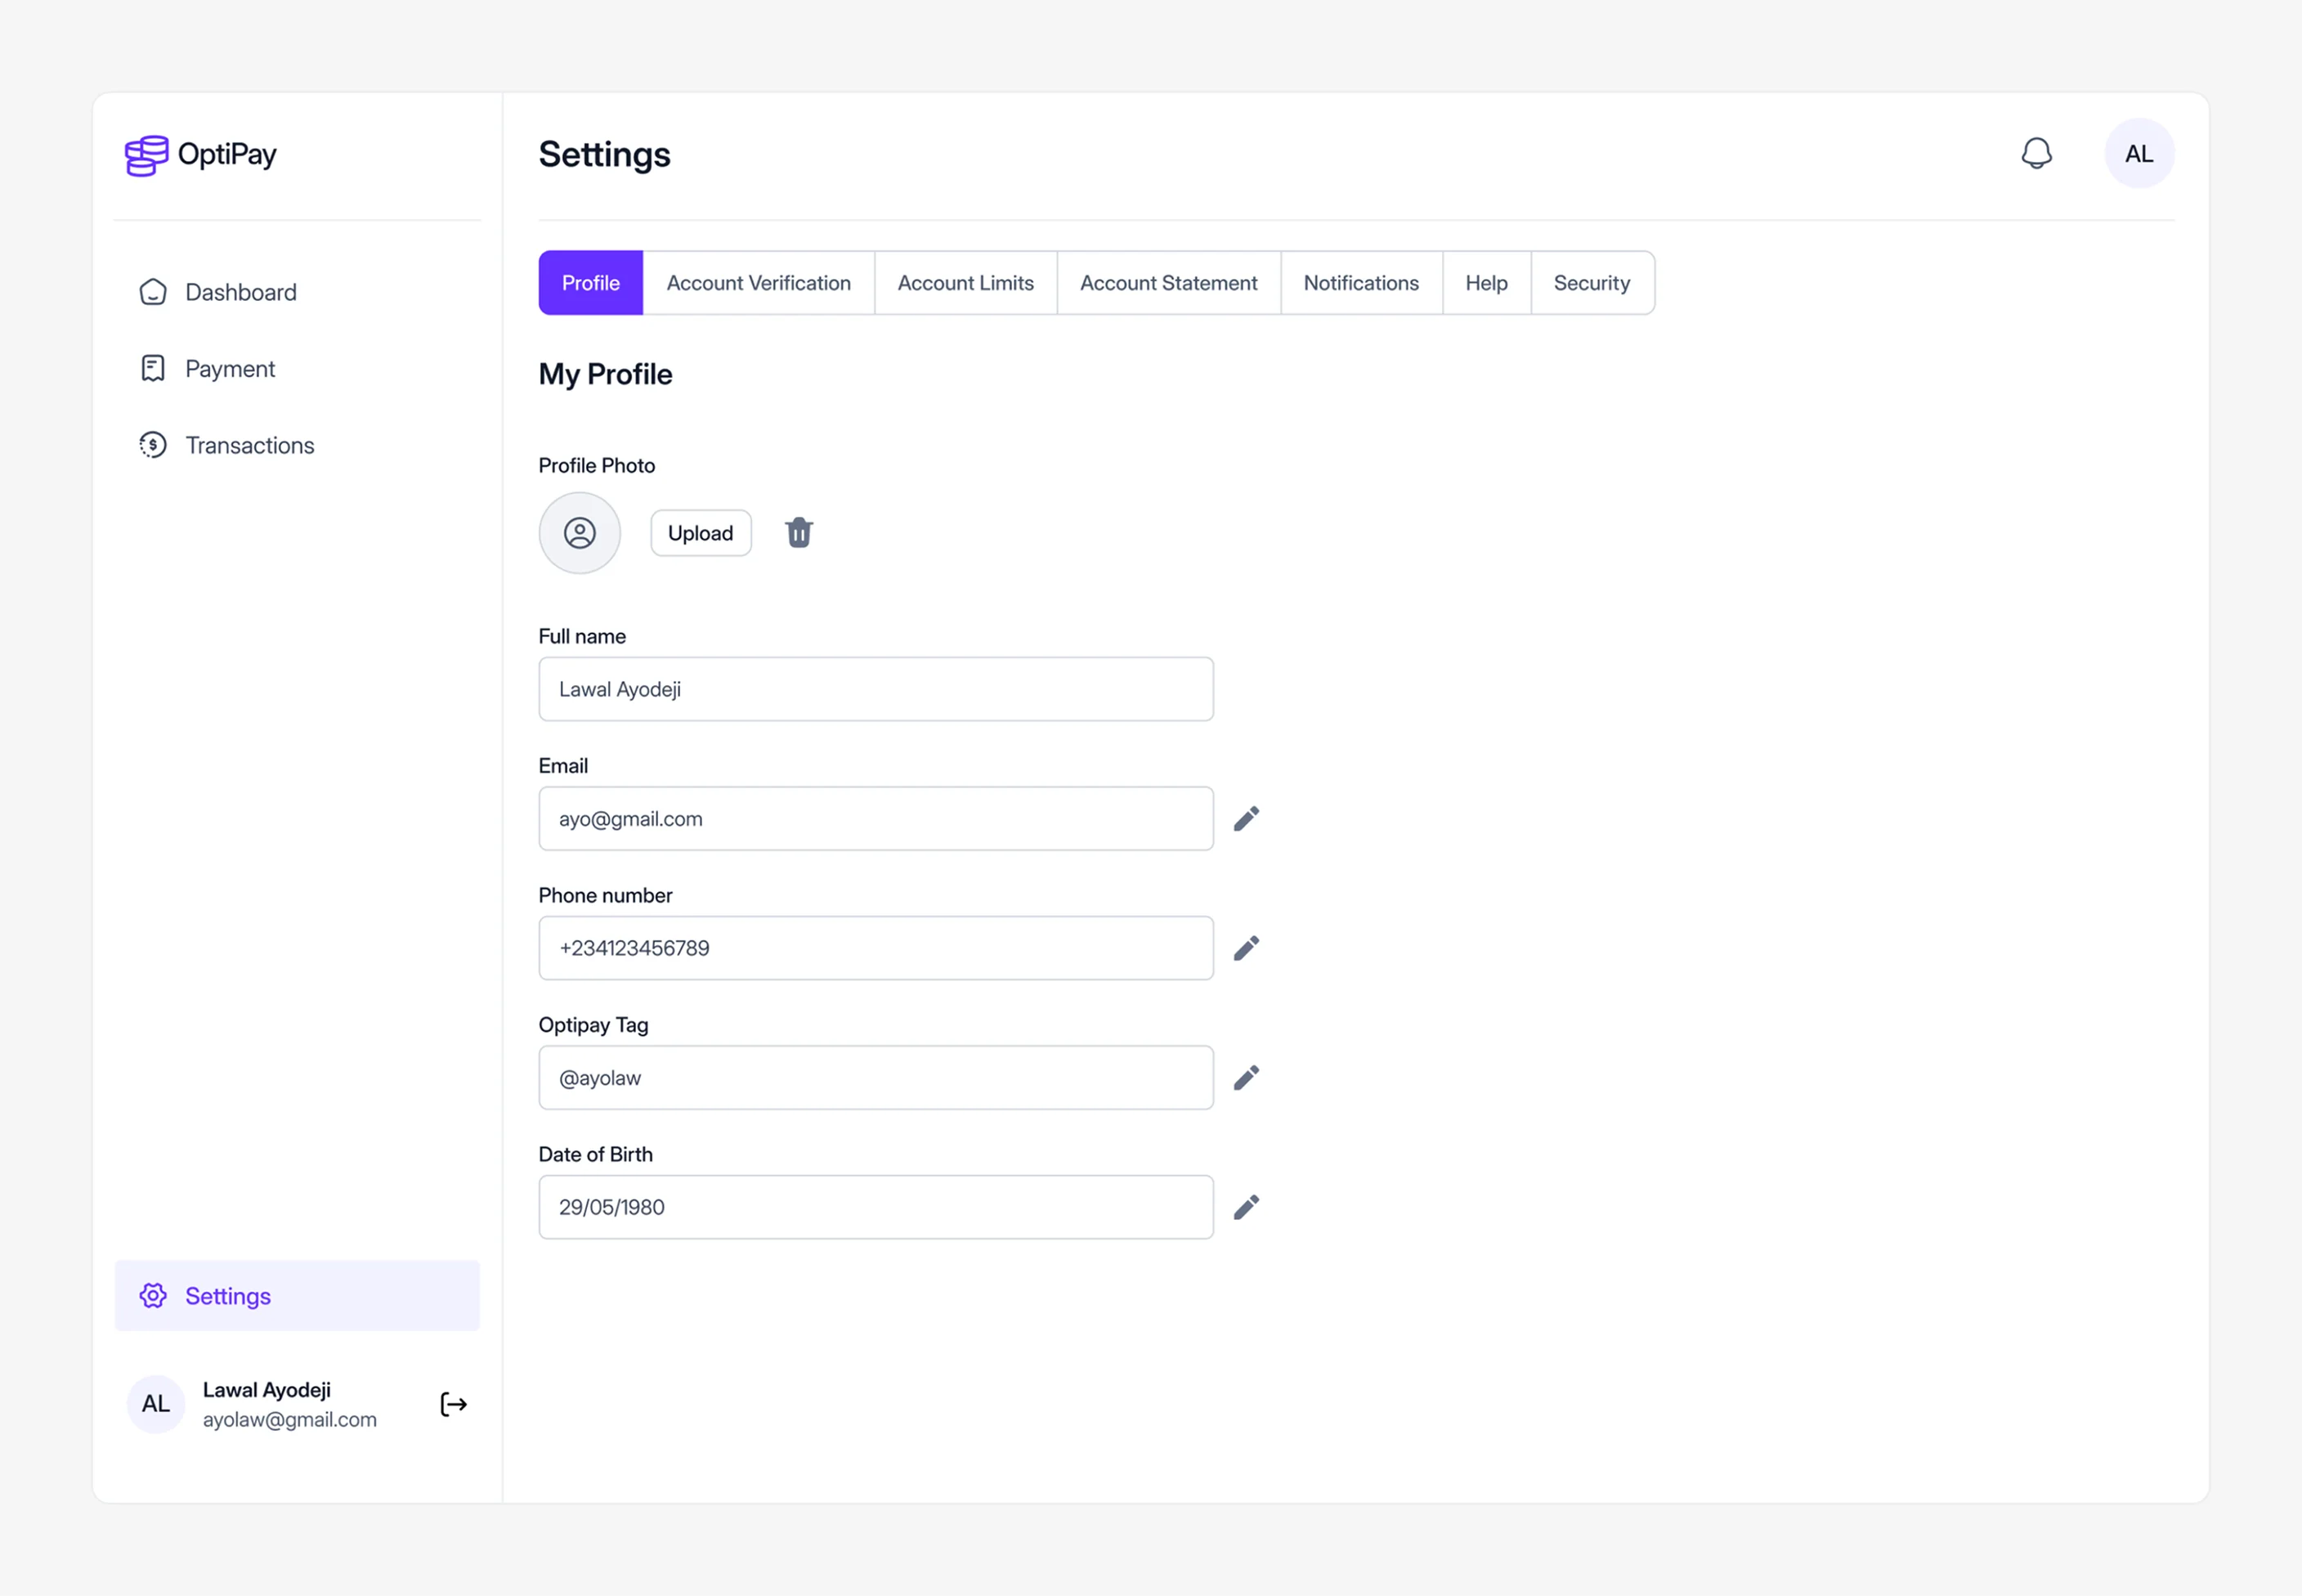Click the Settings page heading
The image size is (2302, 1596).
[x=605, y=155]
